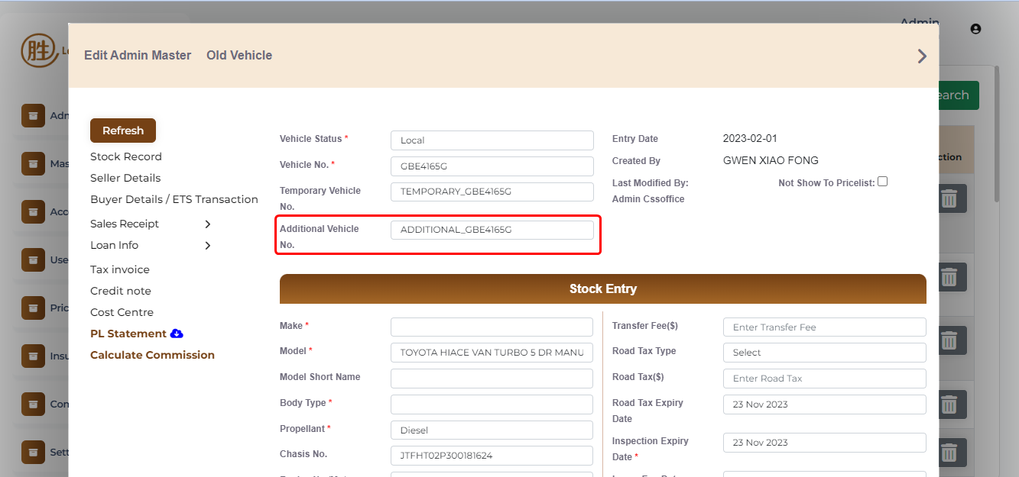
Task: Go to Buyer Details / ETS Transaction
Action: point(174,199)
